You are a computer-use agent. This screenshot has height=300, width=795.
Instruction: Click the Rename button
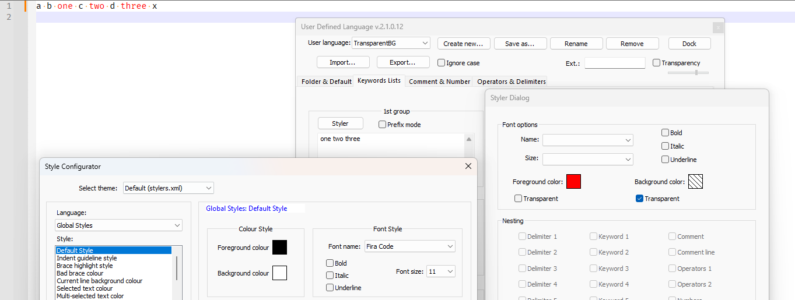click(576, 44)
